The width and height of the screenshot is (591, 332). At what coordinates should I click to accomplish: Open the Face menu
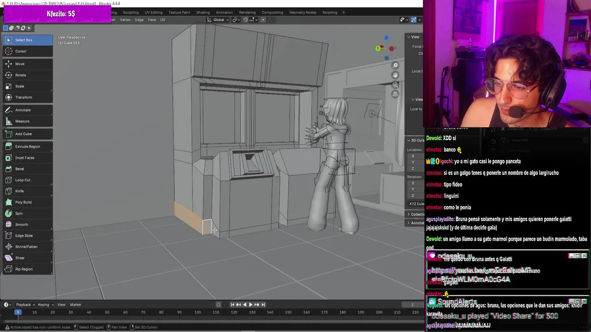(x=152, y=20)
